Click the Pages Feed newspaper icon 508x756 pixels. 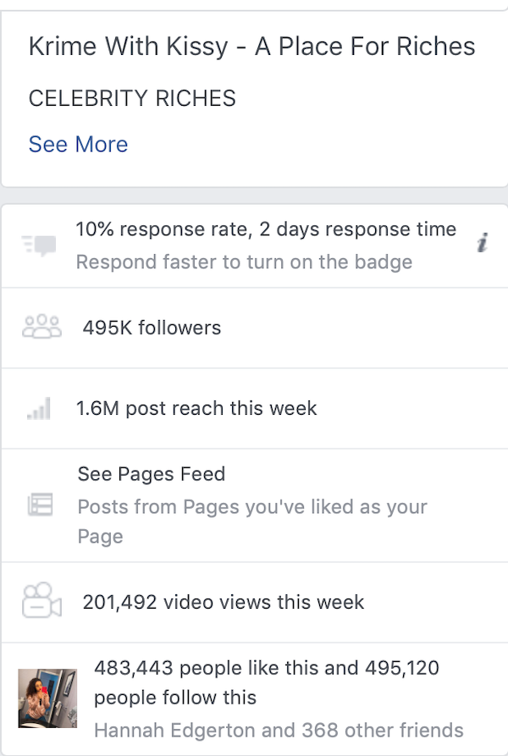point(41,505)
